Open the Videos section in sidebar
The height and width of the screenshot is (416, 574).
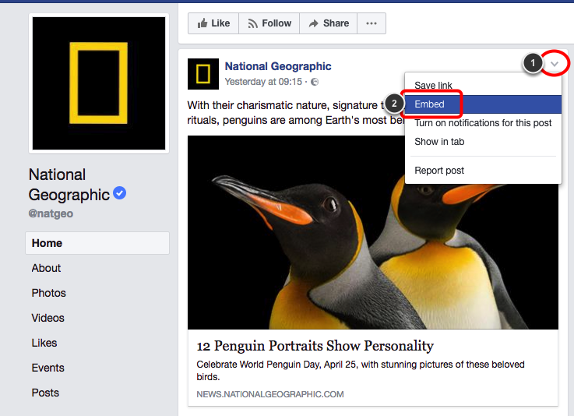pos(48,318)
